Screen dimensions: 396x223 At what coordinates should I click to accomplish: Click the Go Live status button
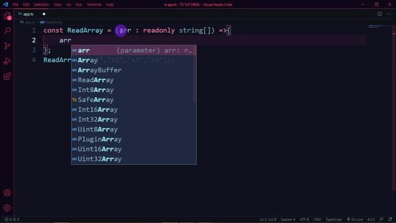(x=355, y=219)
